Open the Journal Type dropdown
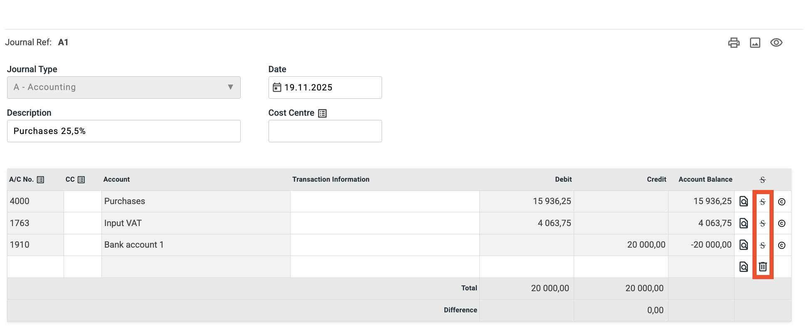 click(x=123, y=88)
